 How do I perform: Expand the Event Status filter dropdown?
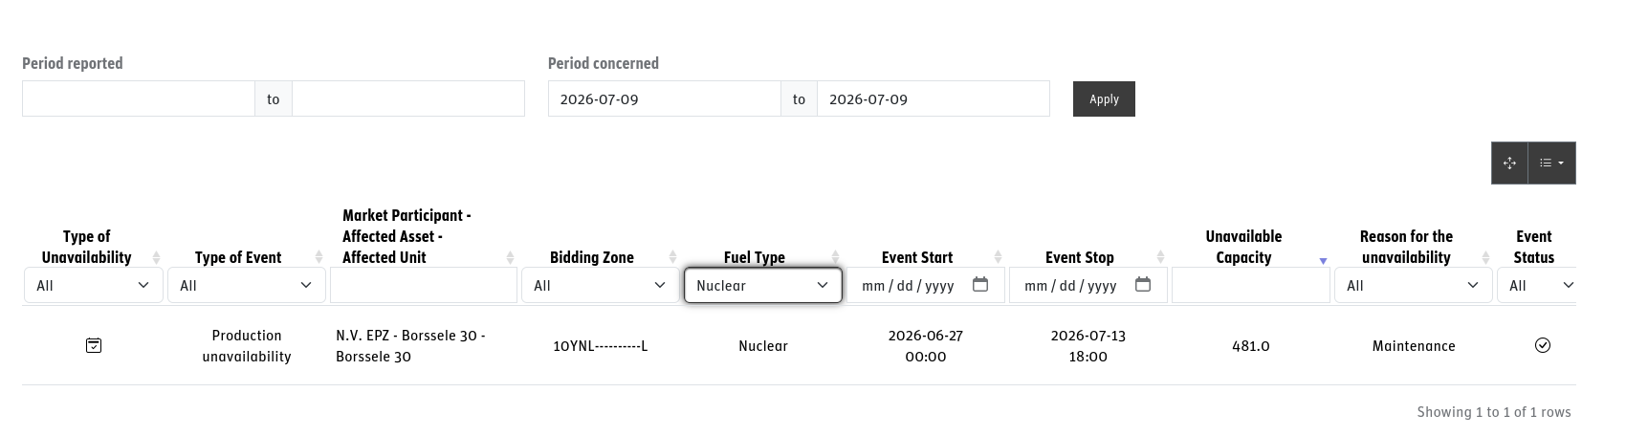[1536, 285]
